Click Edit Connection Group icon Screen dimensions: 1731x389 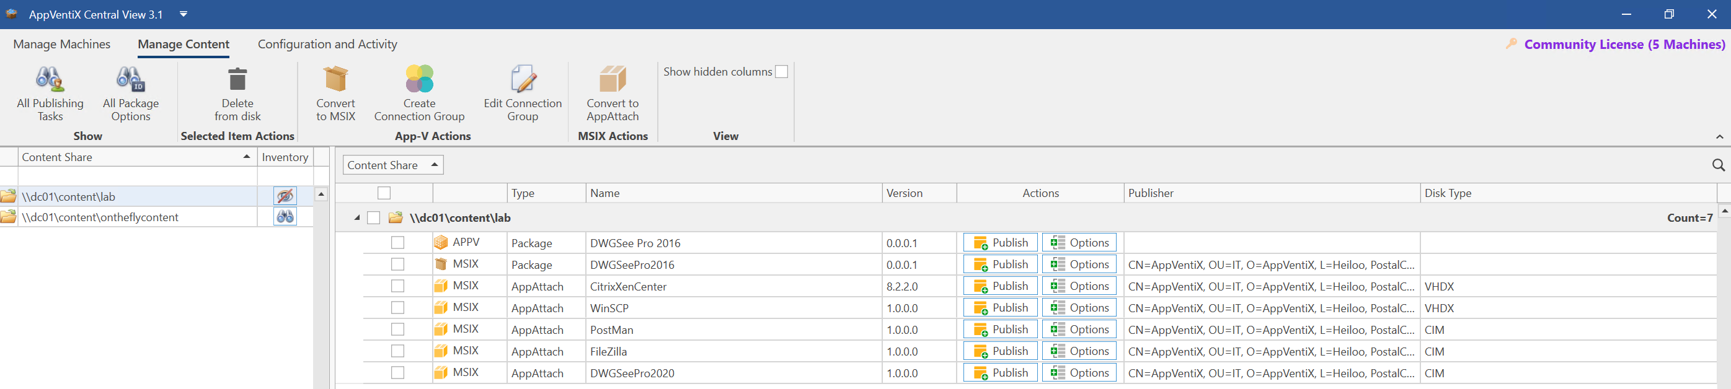(x=522, y=80)
